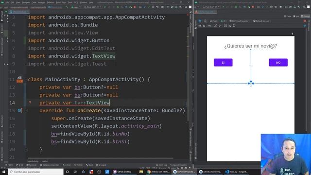Click the undo arrow icon in left window toolbar
Screen dimensions: 311x175
(157, 7)
